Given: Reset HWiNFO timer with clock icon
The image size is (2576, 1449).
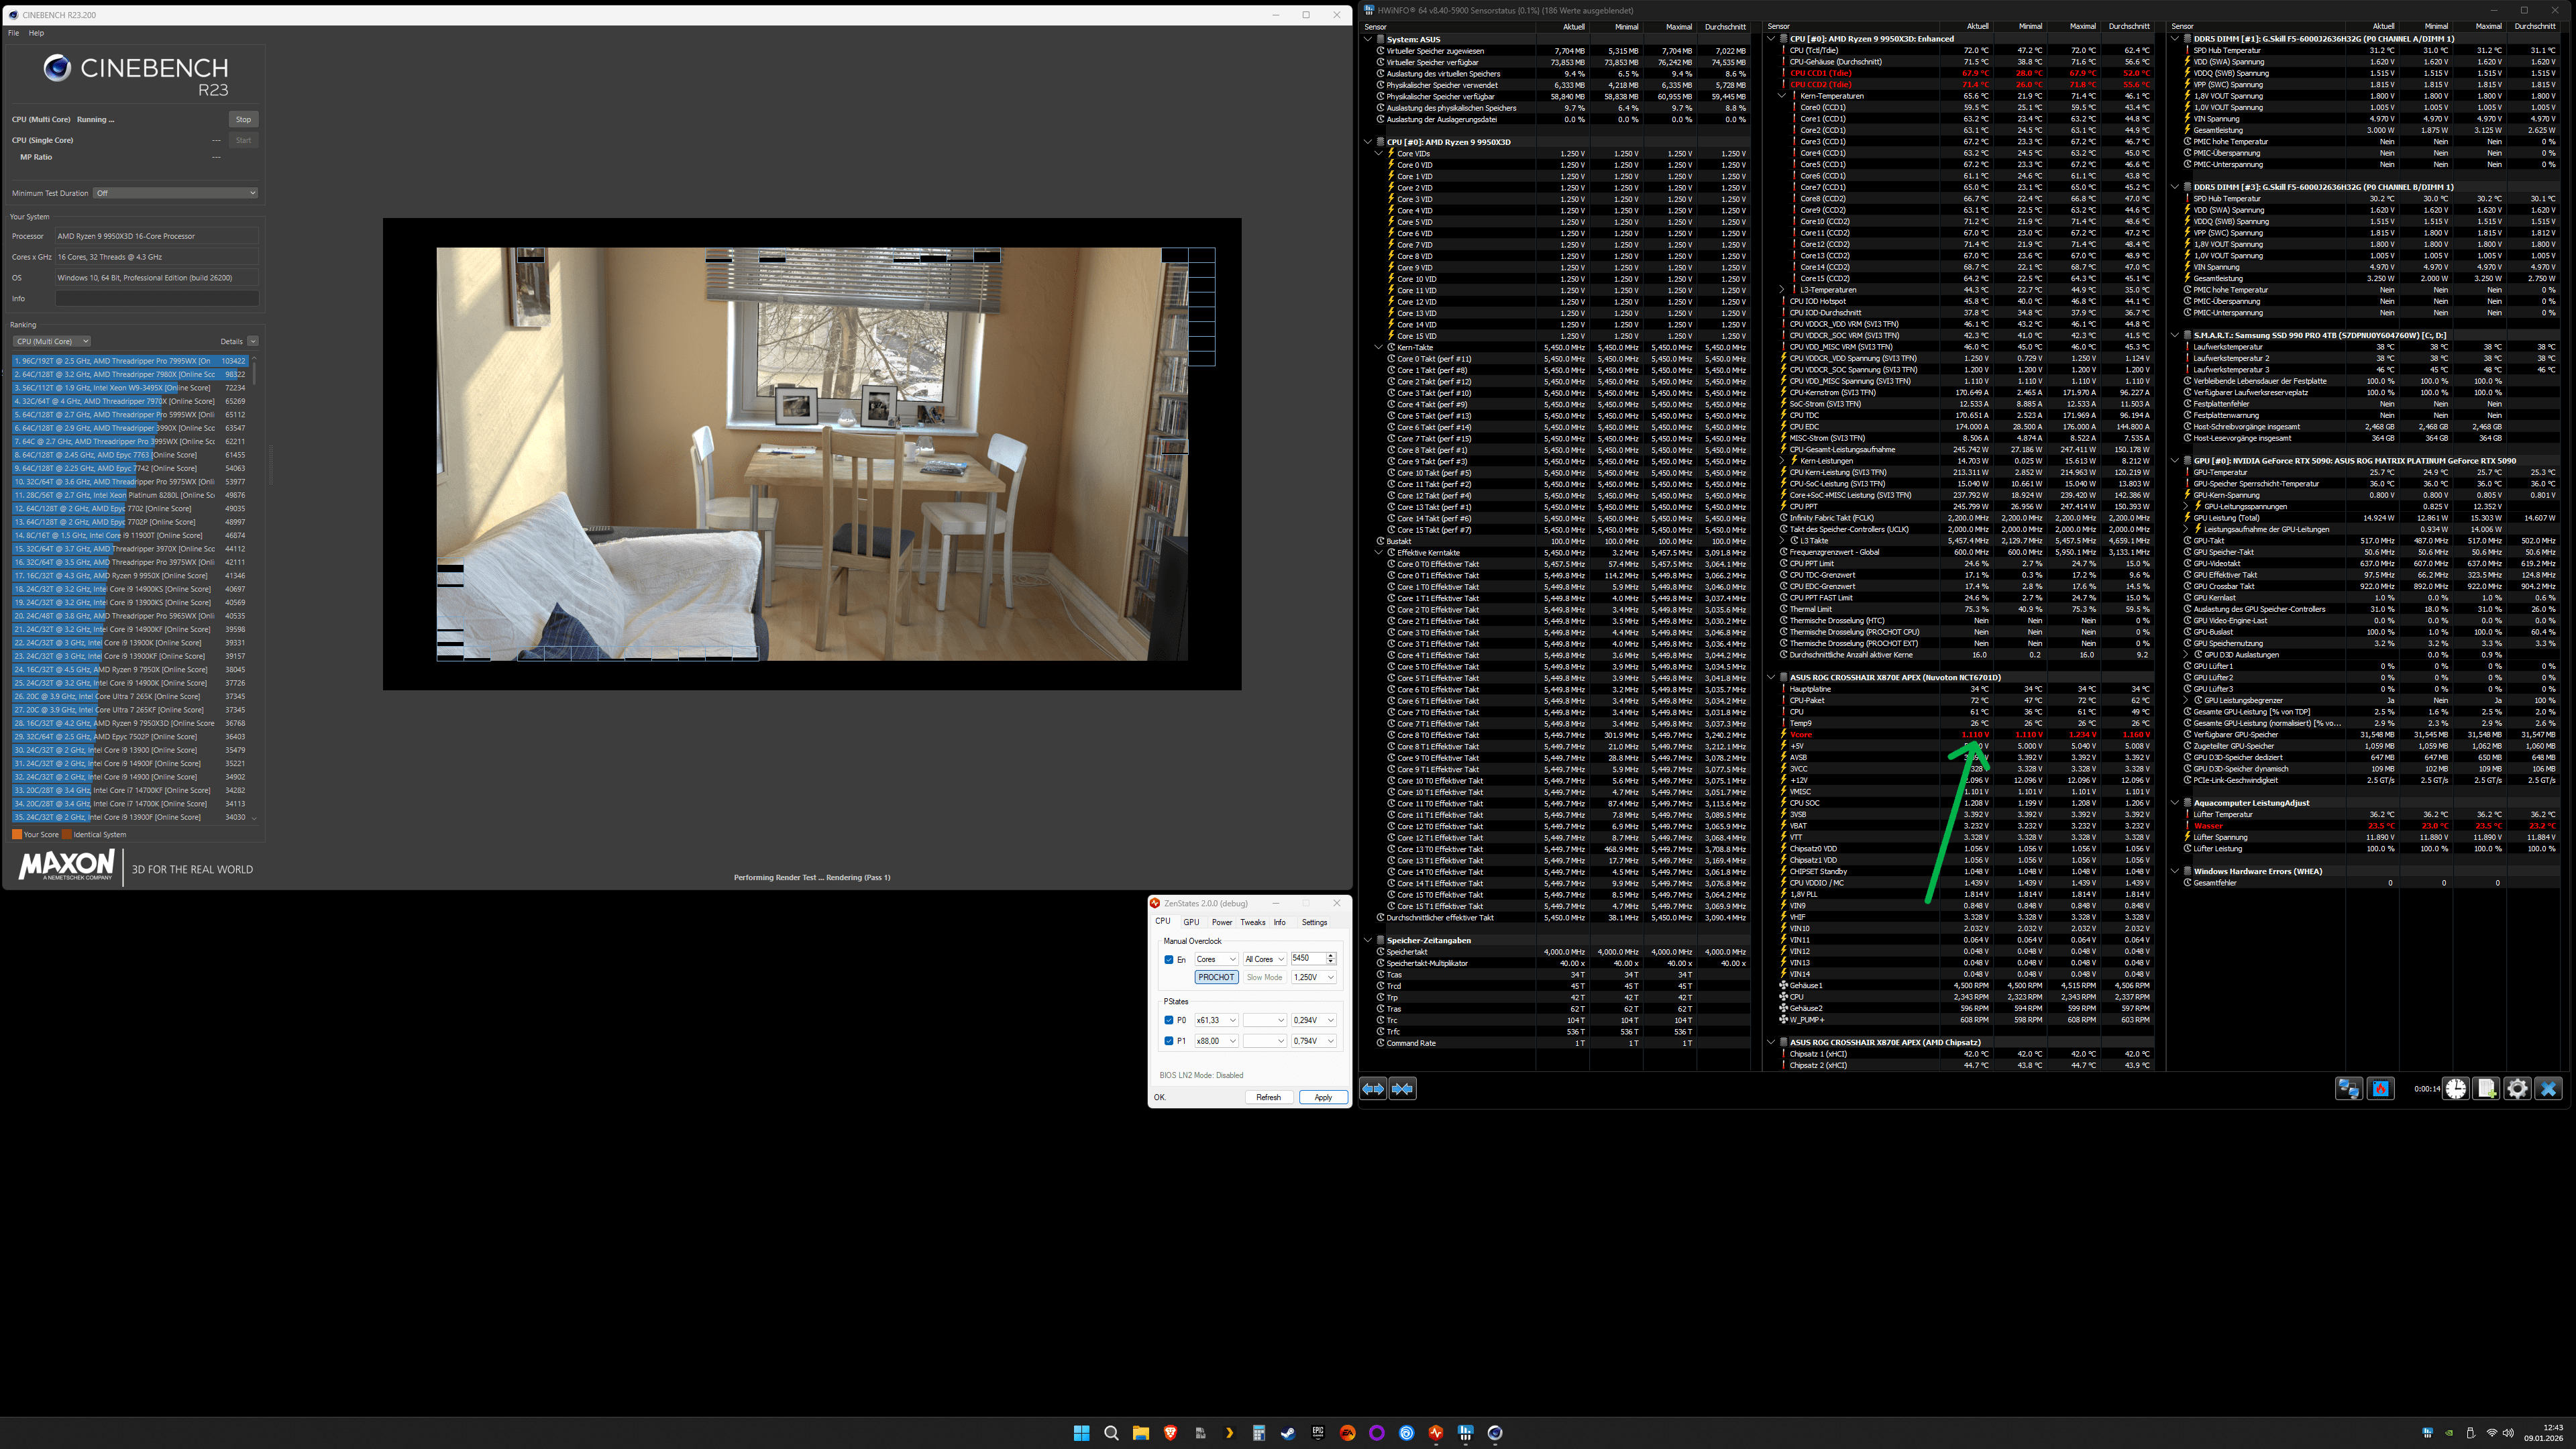Looking at the screenshot, I should pyautogui.click(x=2456, y=1088).
